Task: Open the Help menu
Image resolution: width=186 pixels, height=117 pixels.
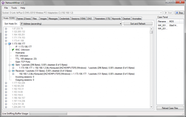Action: point(23,8)
